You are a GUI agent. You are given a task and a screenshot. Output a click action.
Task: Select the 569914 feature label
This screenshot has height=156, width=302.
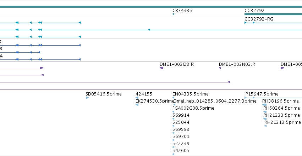(181, 115)
